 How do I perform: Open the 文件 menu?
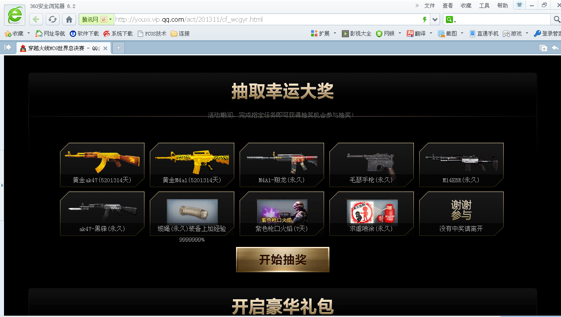tap(429, 6)
